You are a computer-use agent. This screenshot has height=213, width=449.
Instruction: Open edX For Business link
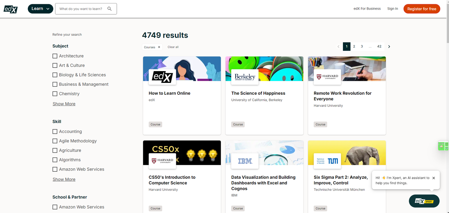(367, 9)
